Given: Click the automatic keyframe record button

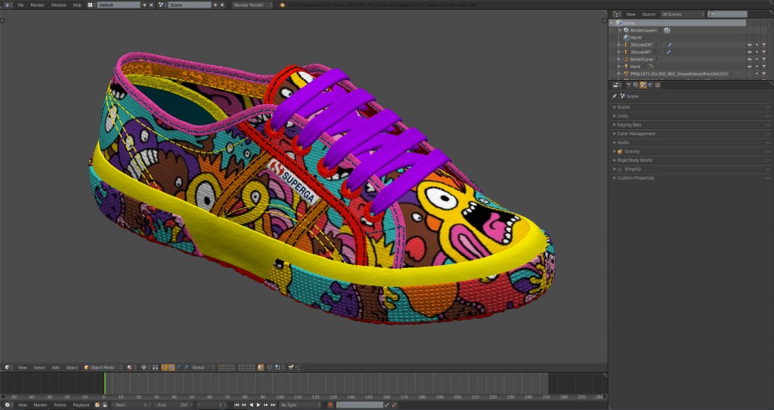Looking at the screenshot, I should click(330, 405).
